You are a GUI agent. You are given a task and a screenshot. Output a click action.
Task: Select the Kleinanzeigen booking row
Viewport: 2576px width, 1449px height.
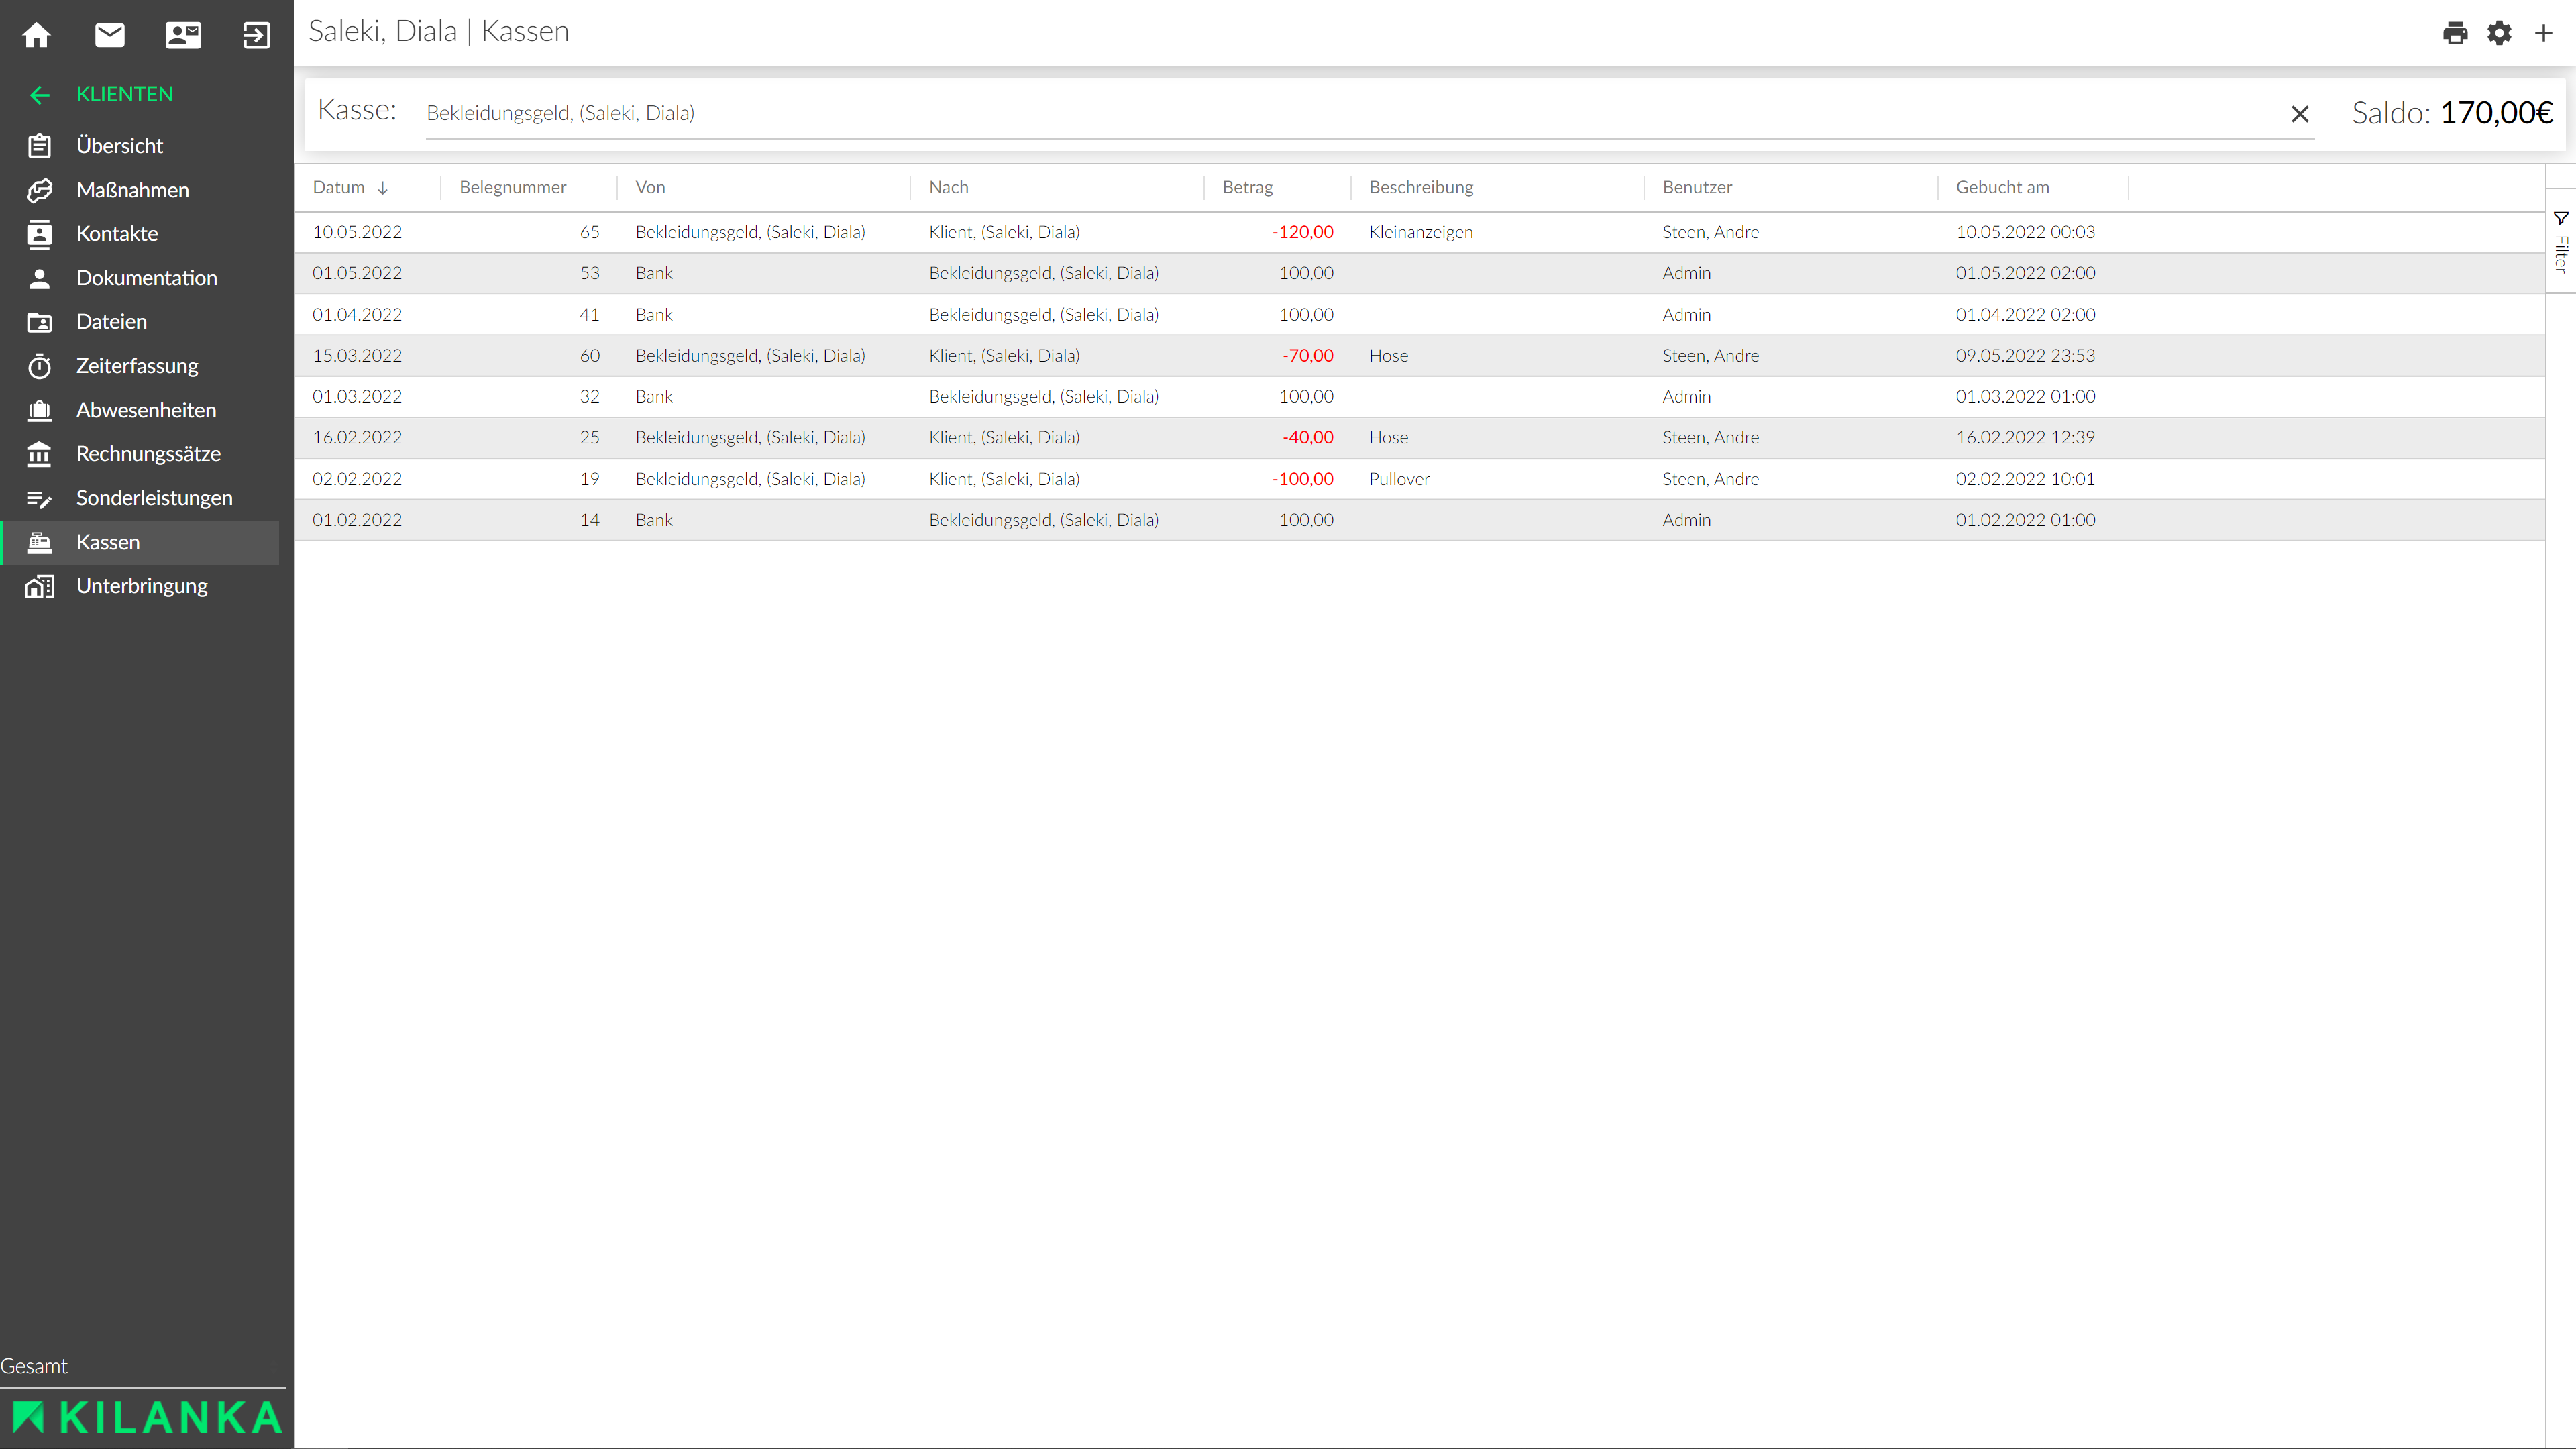(1420, 232)
